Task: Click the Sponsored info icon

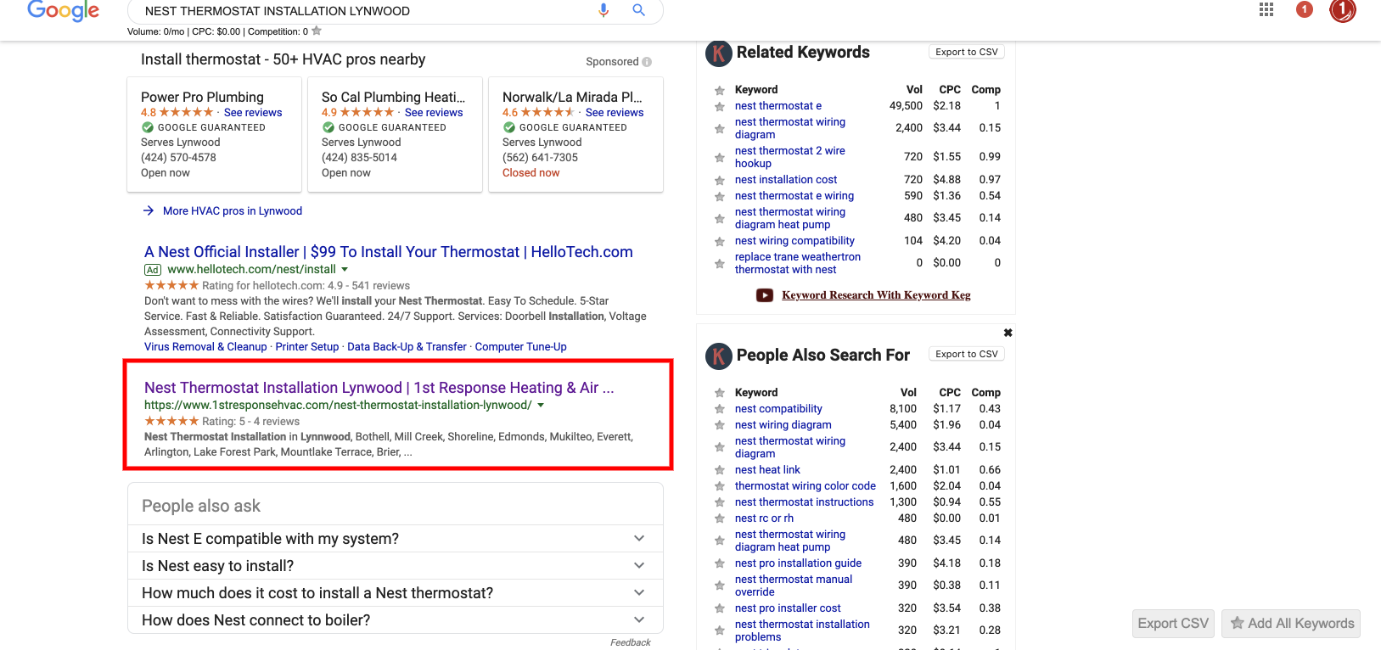Action: (x=647, y=62)
